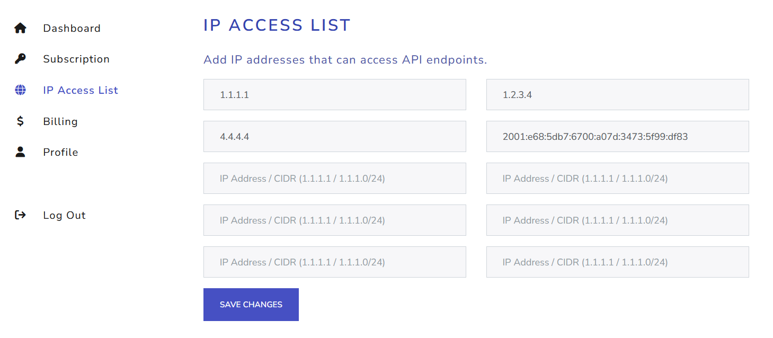
Task: Click the Dashboard home icon
Action: 20,28
